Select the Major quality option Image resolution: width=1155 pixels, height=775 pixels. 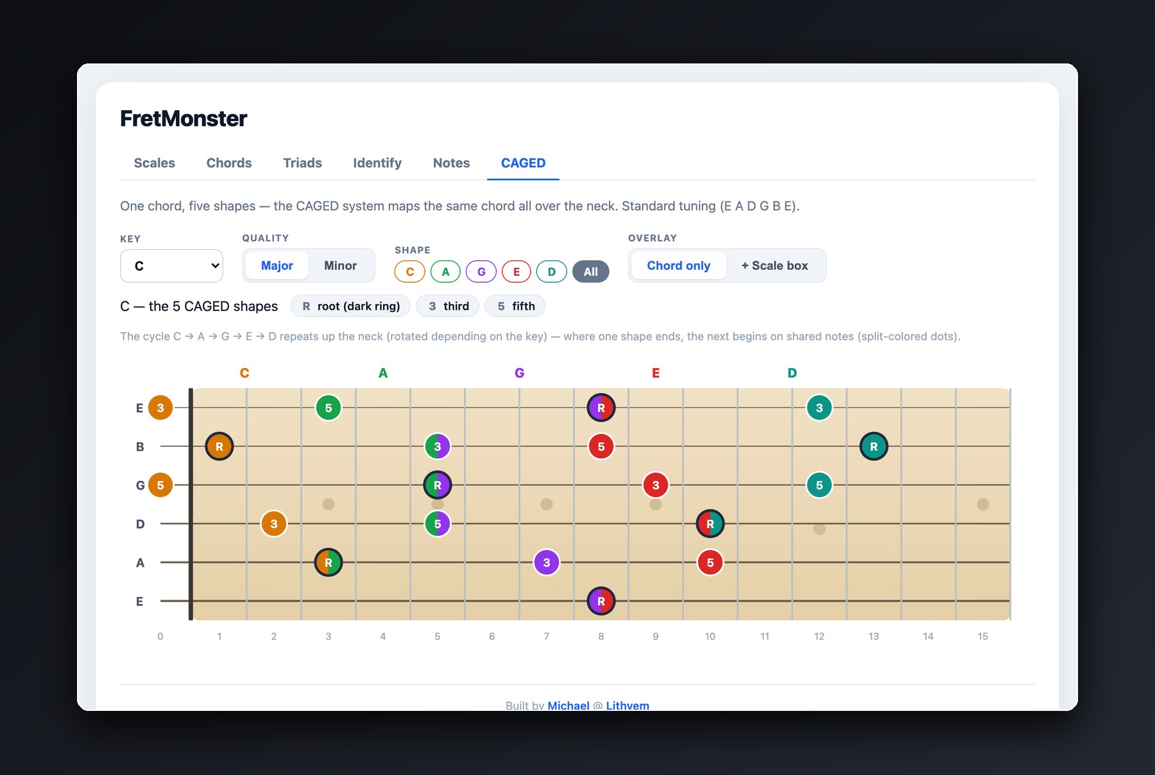tap(277, 265)
